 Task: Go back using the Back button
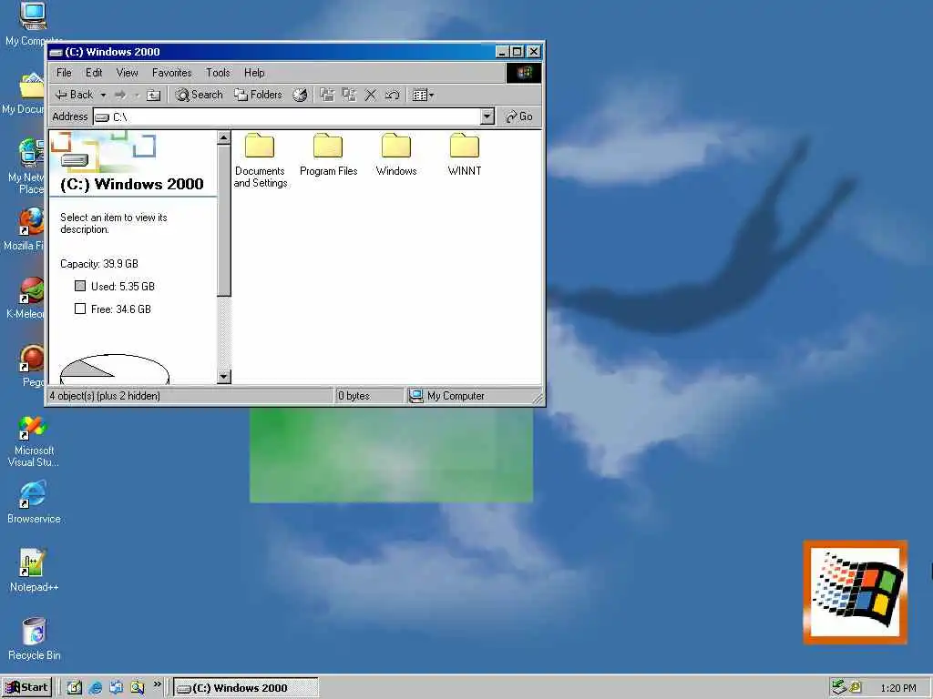(x=73, y=95)
